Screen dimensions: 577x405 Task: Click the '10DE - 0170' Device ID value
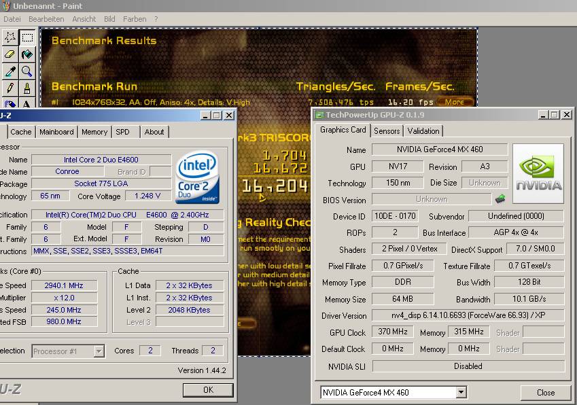[x=395, y=216]
